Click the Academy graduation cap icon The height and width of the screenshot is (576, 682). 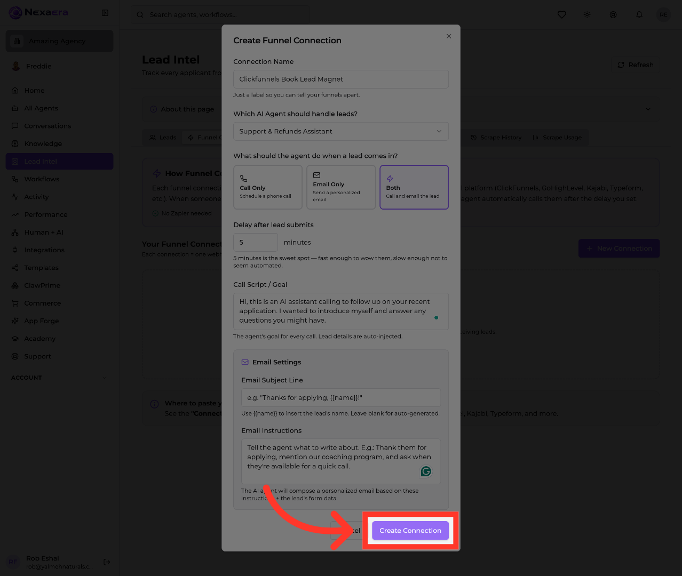pos(15,339)
